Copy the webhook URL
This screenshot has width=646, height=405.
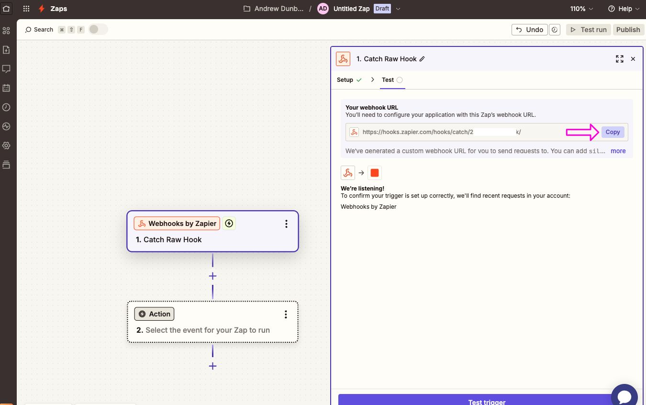click(x=613, y=132)
